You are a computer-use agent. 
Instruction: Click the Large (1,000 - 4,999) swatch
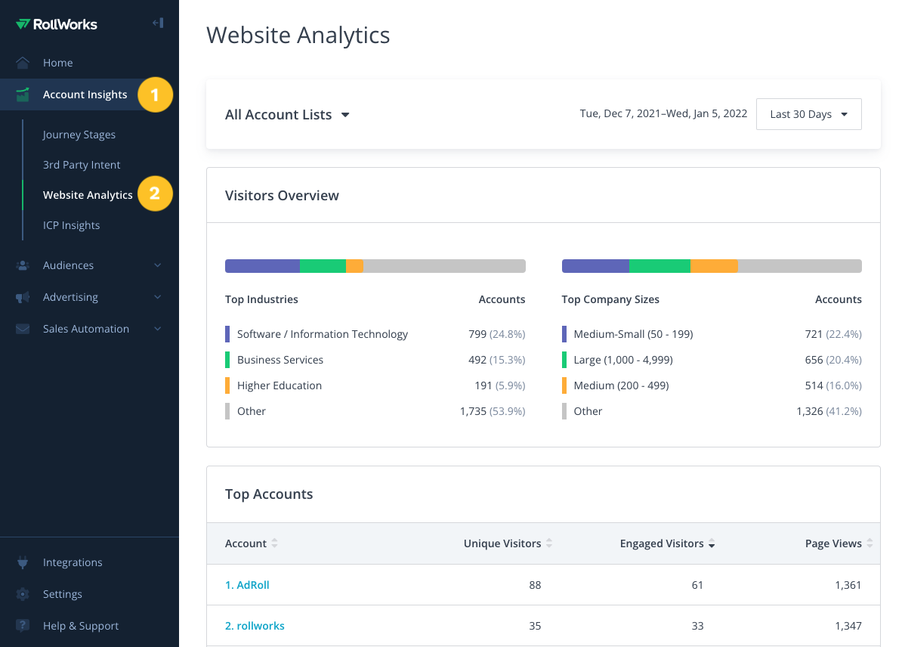coord(564,360)
